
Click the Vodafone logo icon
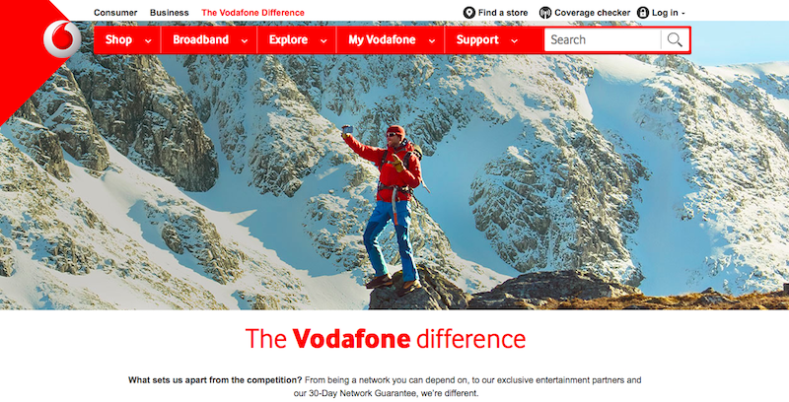coord(62,39)
